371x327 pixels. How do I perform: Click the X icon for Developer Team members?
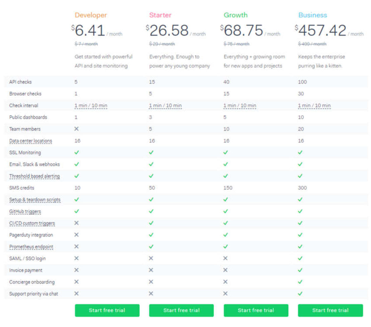[76, 129]
